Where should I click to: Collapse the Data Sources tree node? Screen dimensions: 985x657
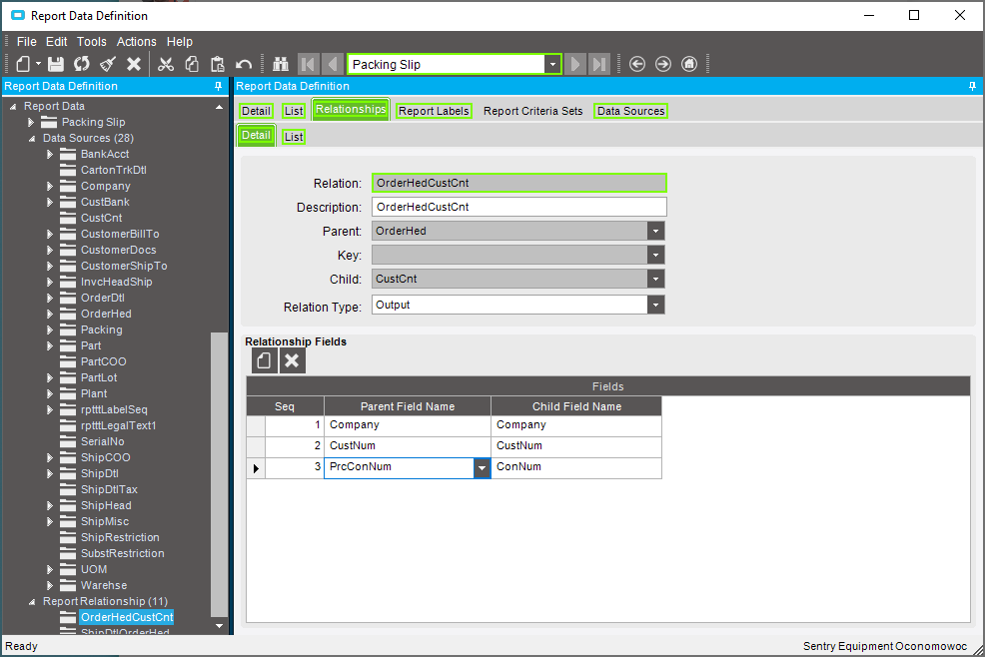click(x=31, y=138)
